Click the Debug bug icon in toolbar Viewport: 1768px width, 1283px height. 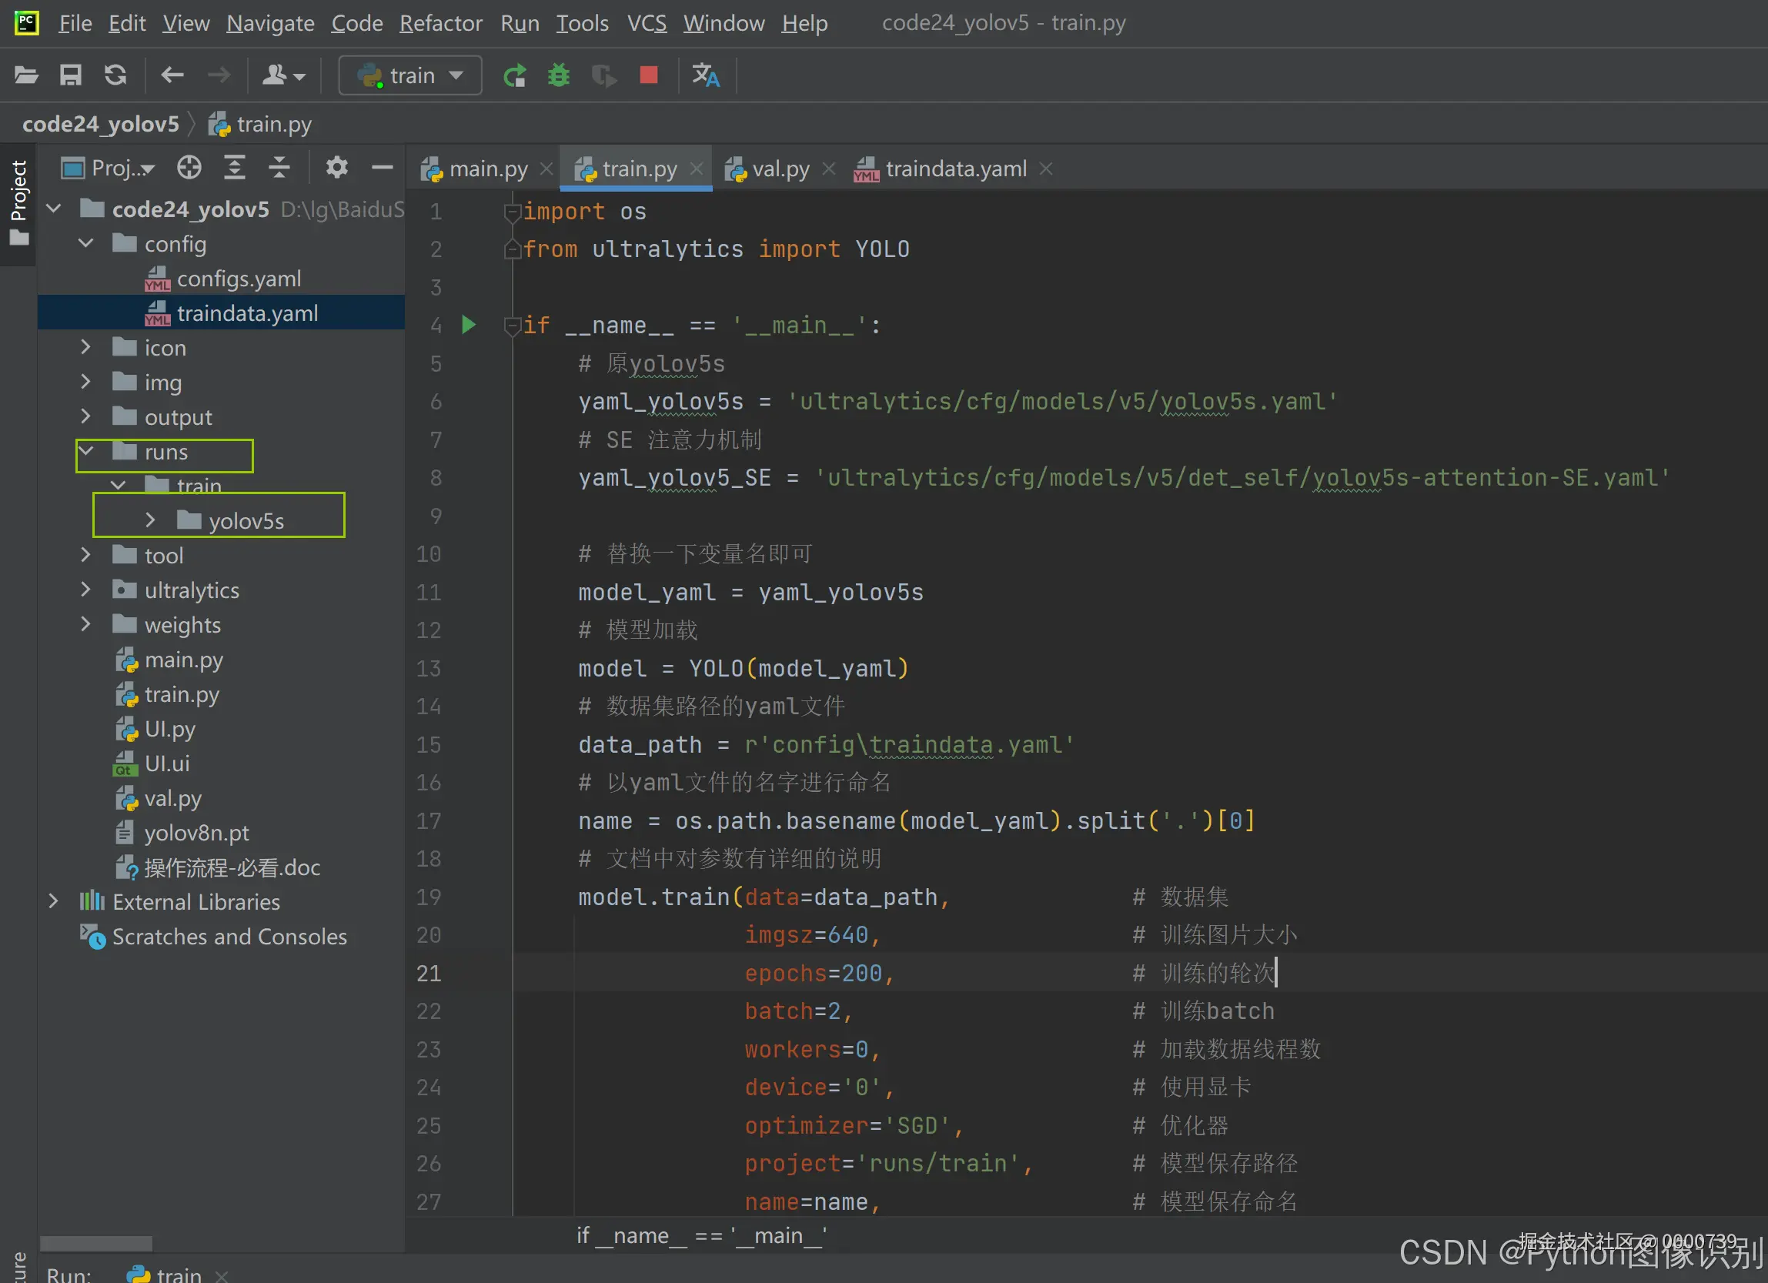coord(558,75)
